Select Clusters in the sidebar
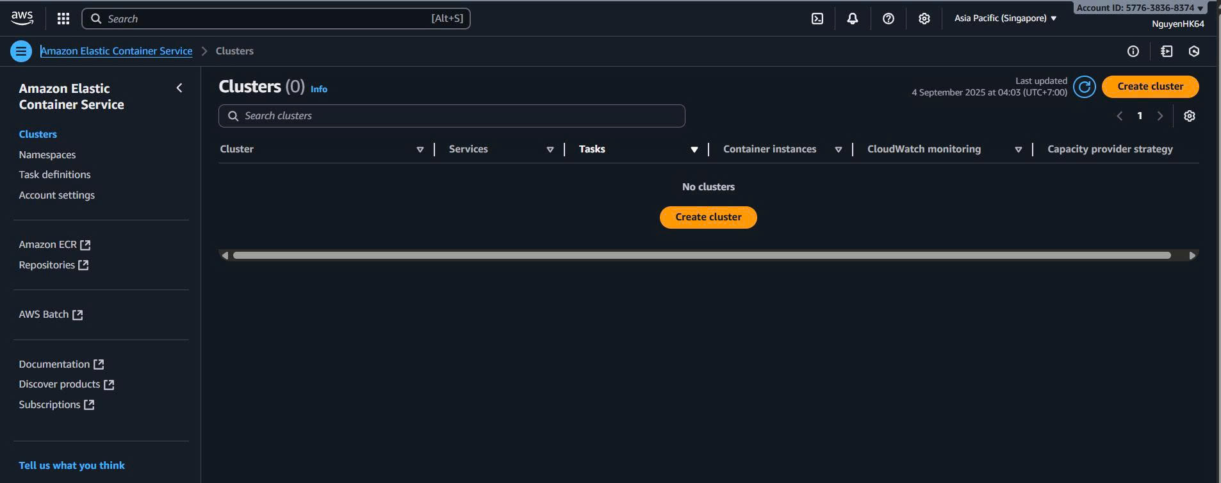This screenshot has height=483, width=1221. coord(38,134)
